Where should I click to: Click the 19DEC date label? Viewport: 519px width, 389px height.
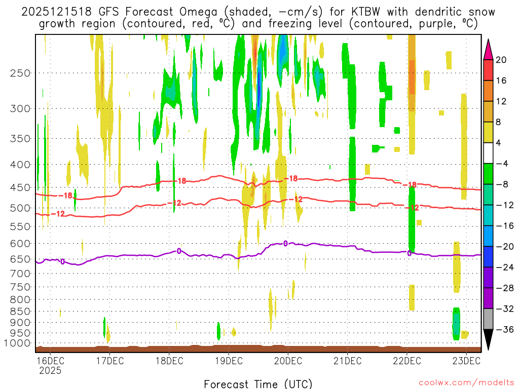(x=229, y=361)
